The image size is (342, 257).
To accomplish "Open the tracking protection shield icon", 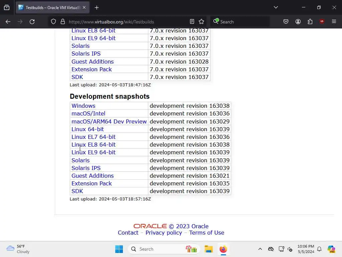I will point(53,22).
